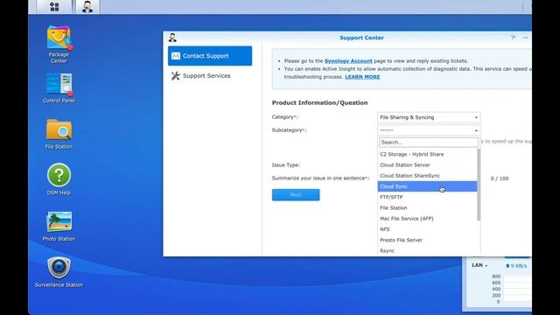
Task: Click the subcategory Search field
Action: click(428, 142)
